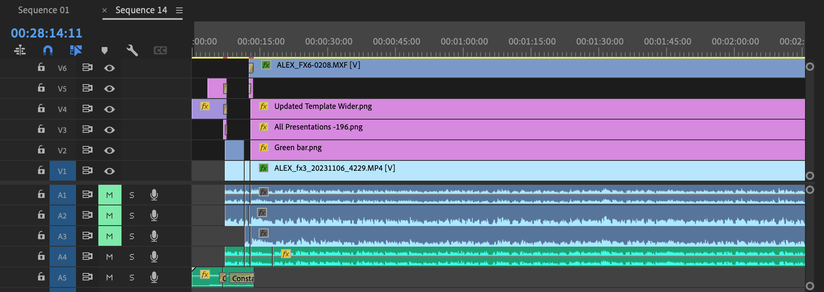Screen dimensions: 824x292
Task: Solo track A4 with S button
Action: 132,257
